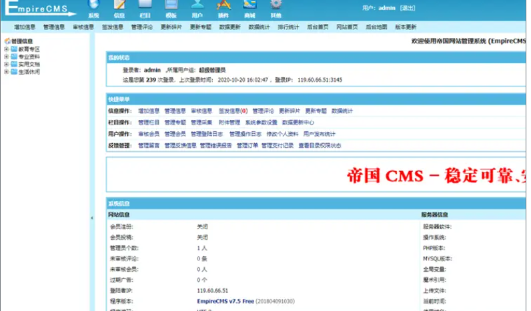Open 排行统计 in the navigation bar

[x=288, y=27]
